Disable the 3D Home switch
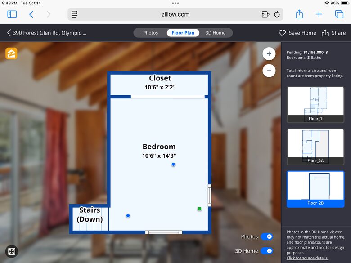The width and height of the screenshot is (351, 263). [x=266, y=251]
